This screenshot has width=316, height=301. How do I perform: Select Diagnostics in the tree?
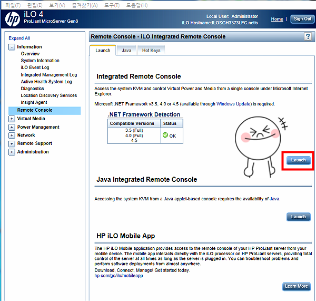pyautogui.click(x=33, y=89)
